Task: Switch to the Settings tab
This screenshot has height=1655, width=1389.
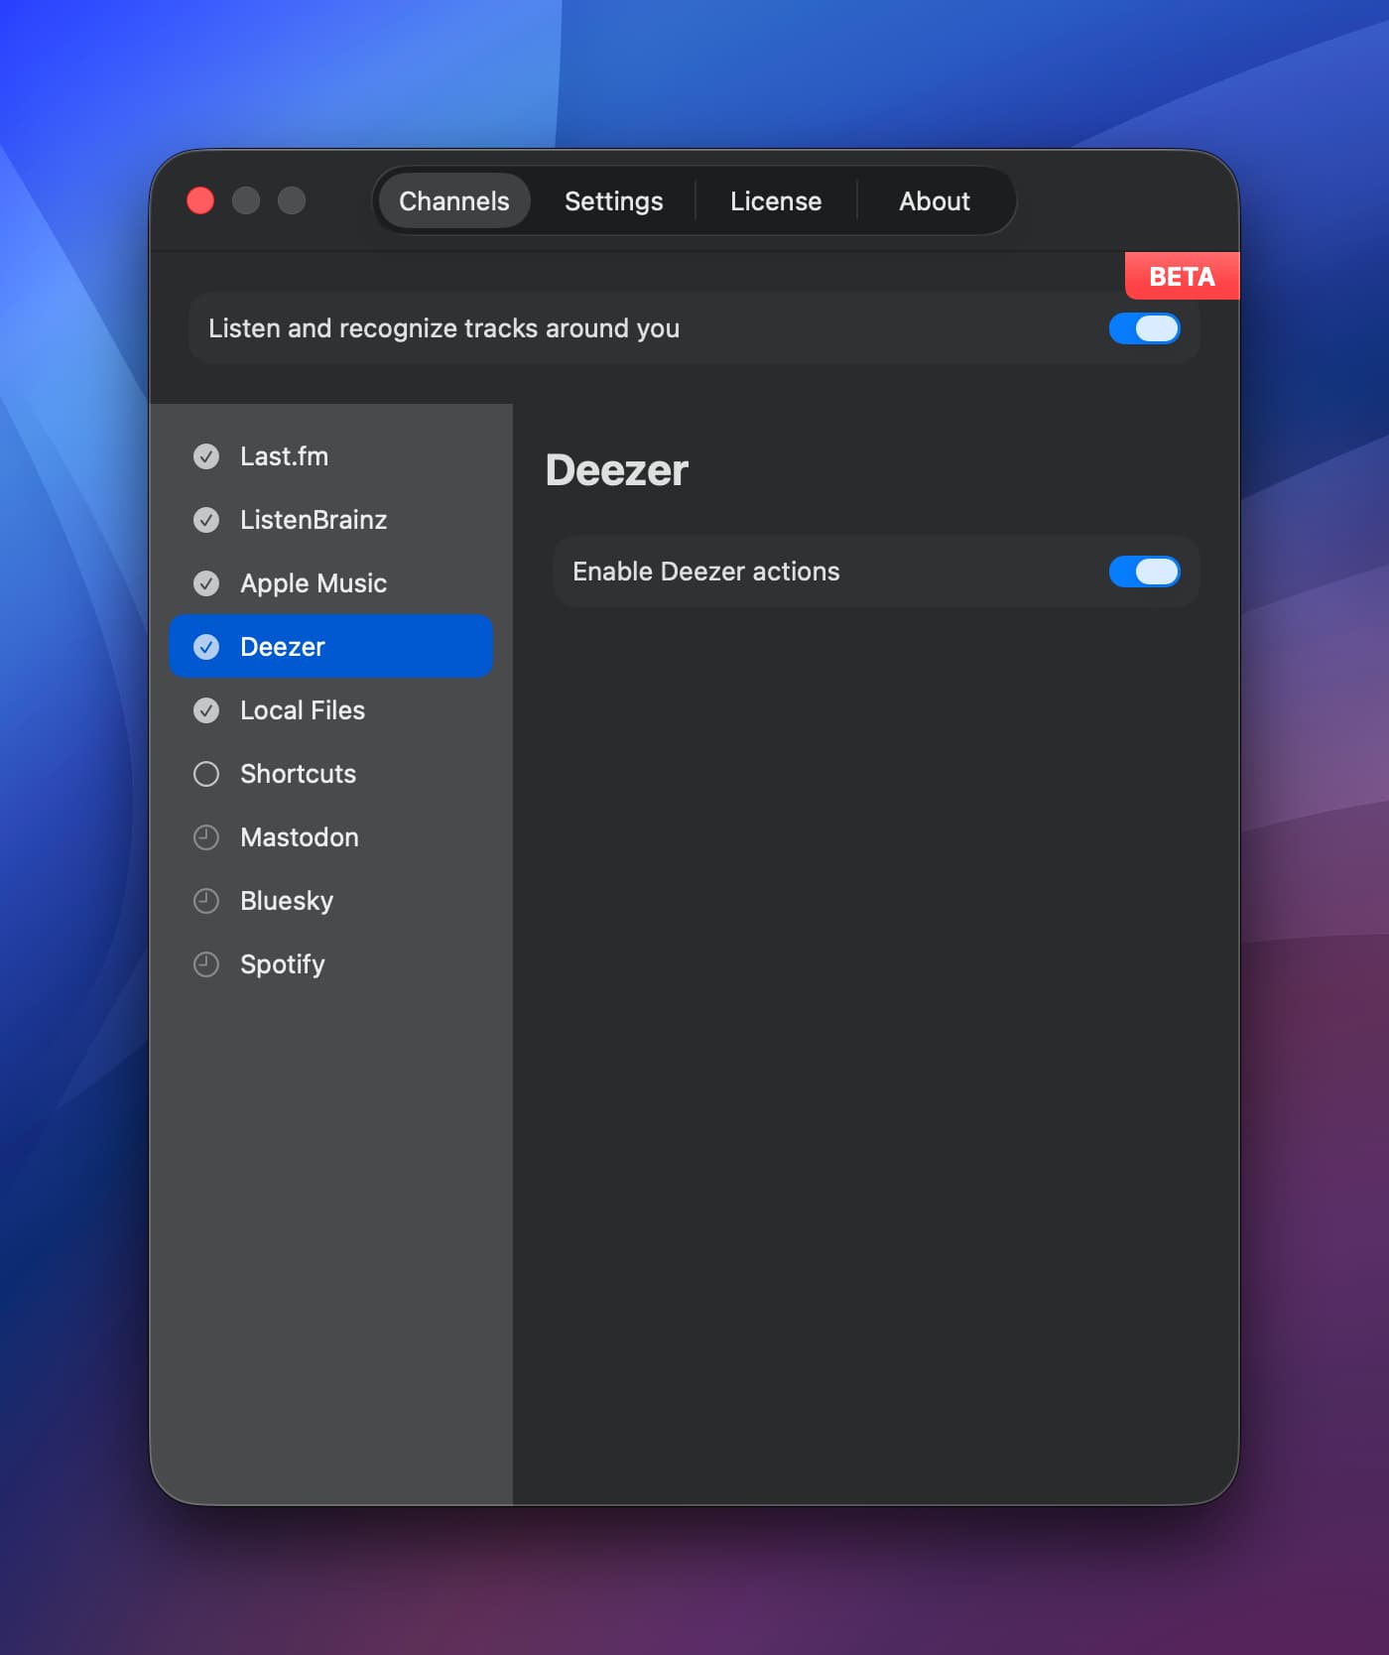Action: pyautogui.click(x=613, y=201)
